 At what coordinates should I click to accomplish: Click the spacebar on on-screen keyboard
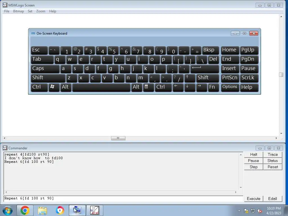coord(101,87)
